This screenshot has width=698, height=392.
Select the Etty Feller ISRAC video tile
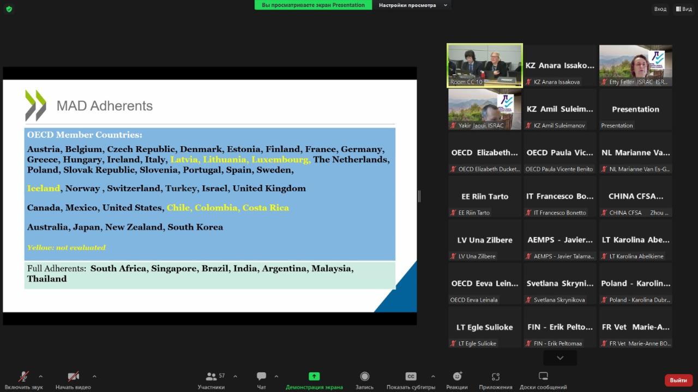coord(636,65)
